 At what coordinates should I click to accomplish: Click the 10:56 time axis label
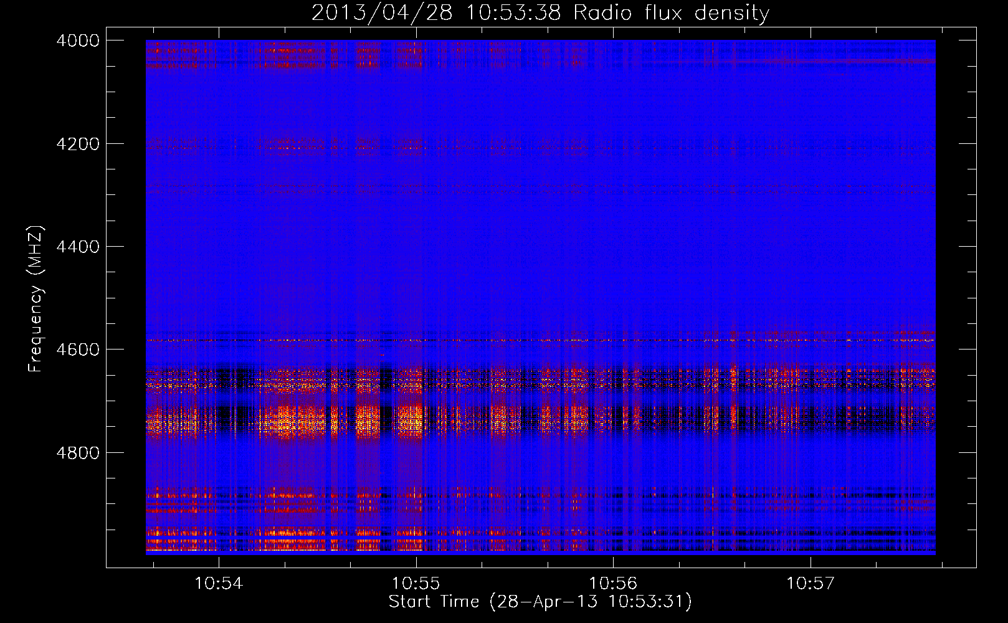point(613,583)
